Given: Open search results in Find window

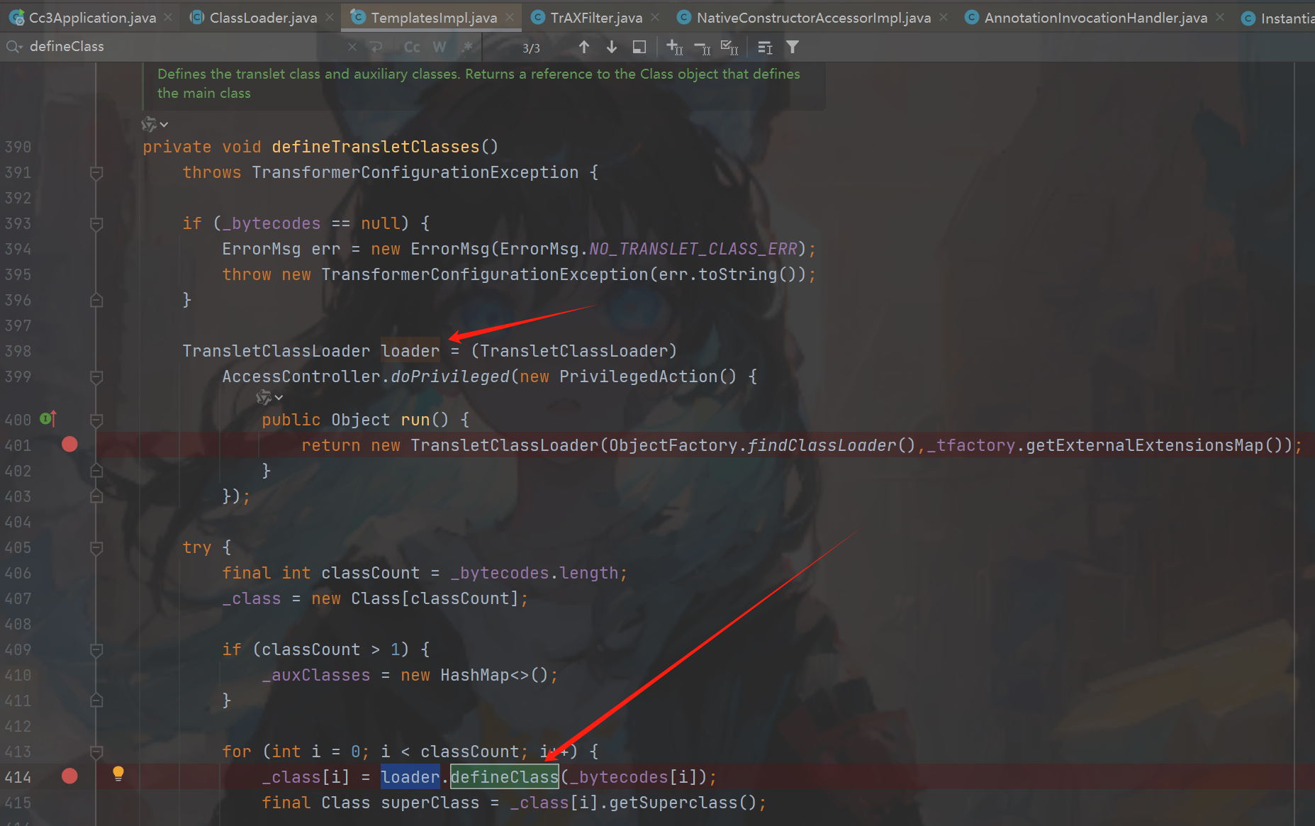Looking at the screenshot, I should 765,47.
